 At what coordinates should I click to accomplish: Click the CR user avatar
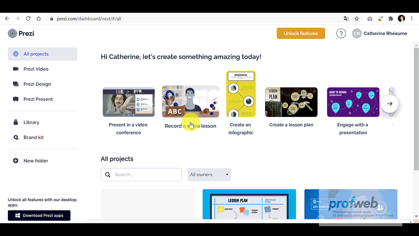(x=357, y=33)
